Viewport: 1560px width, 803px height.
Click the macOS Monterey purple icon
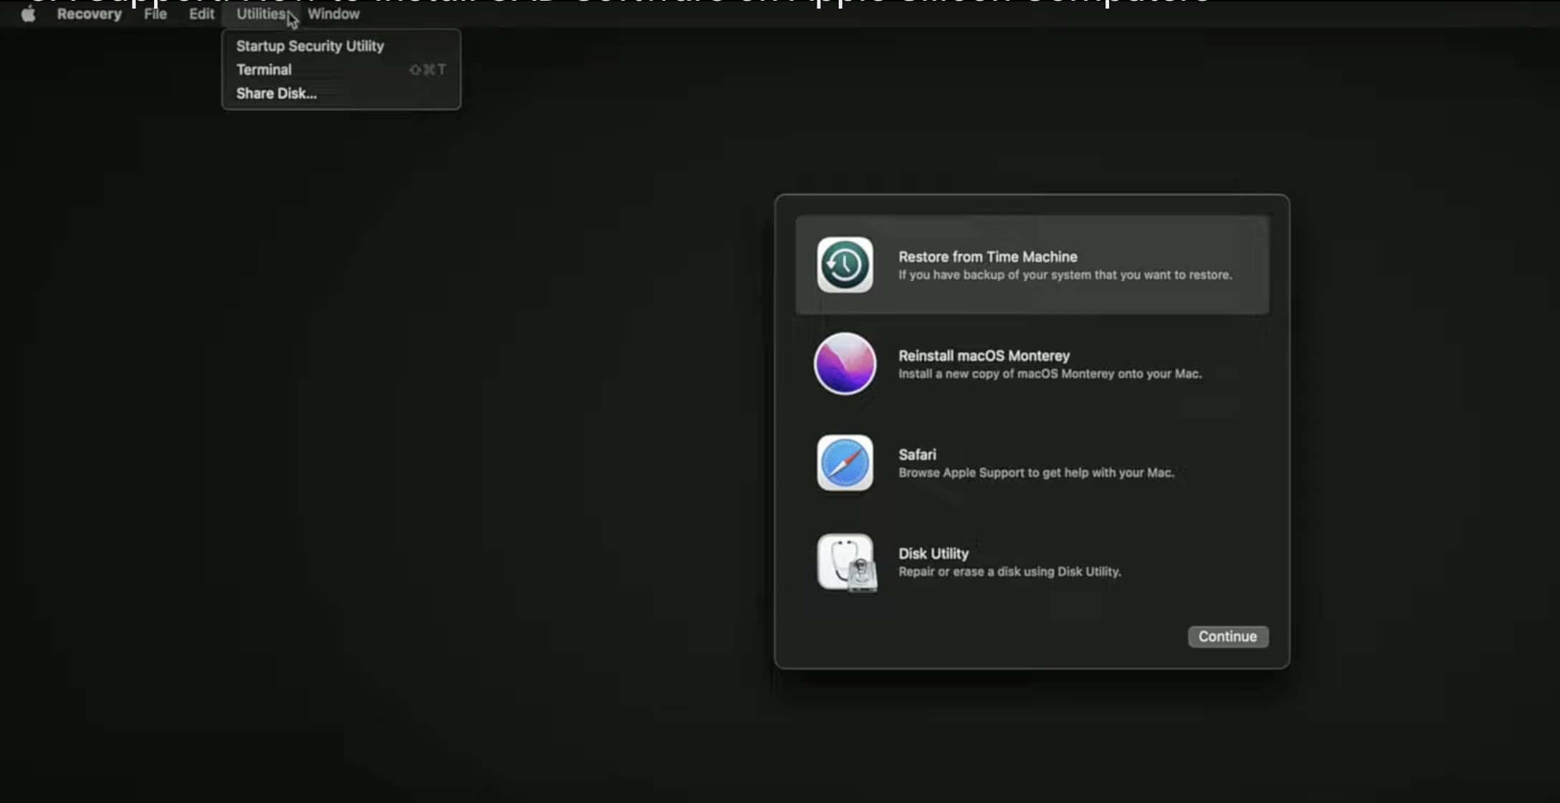click(x=845, y=364)
